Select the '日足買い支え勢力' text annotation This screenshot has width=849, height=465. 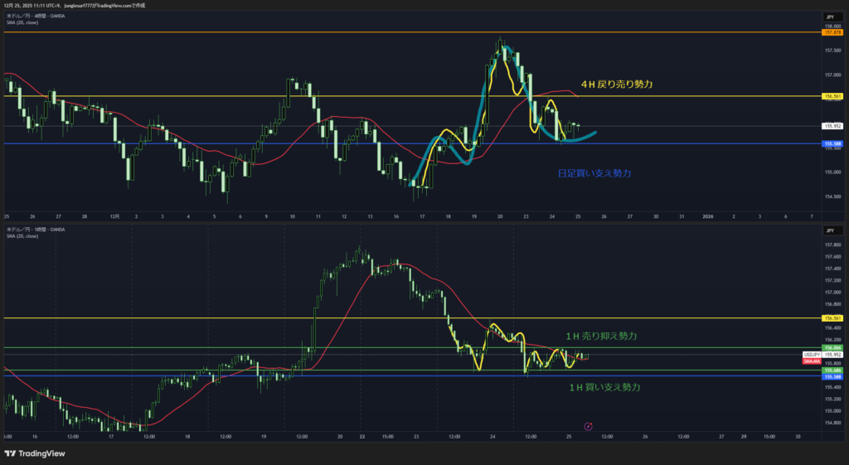coord(594,173)
